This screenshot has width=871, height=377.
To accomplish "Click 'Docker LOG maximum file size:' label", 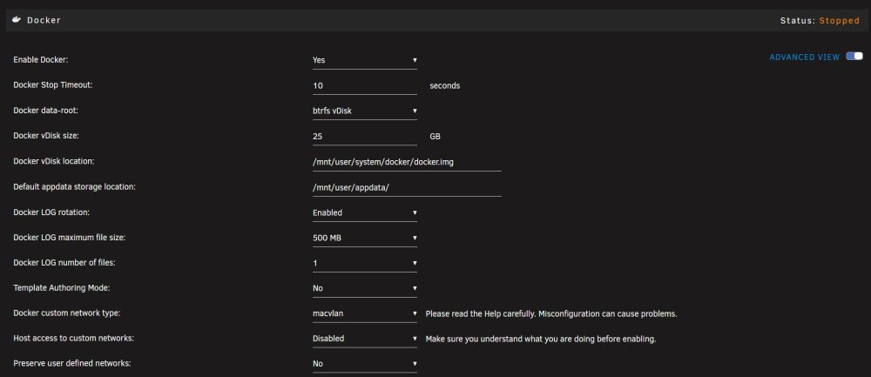I will pos(70,237).
